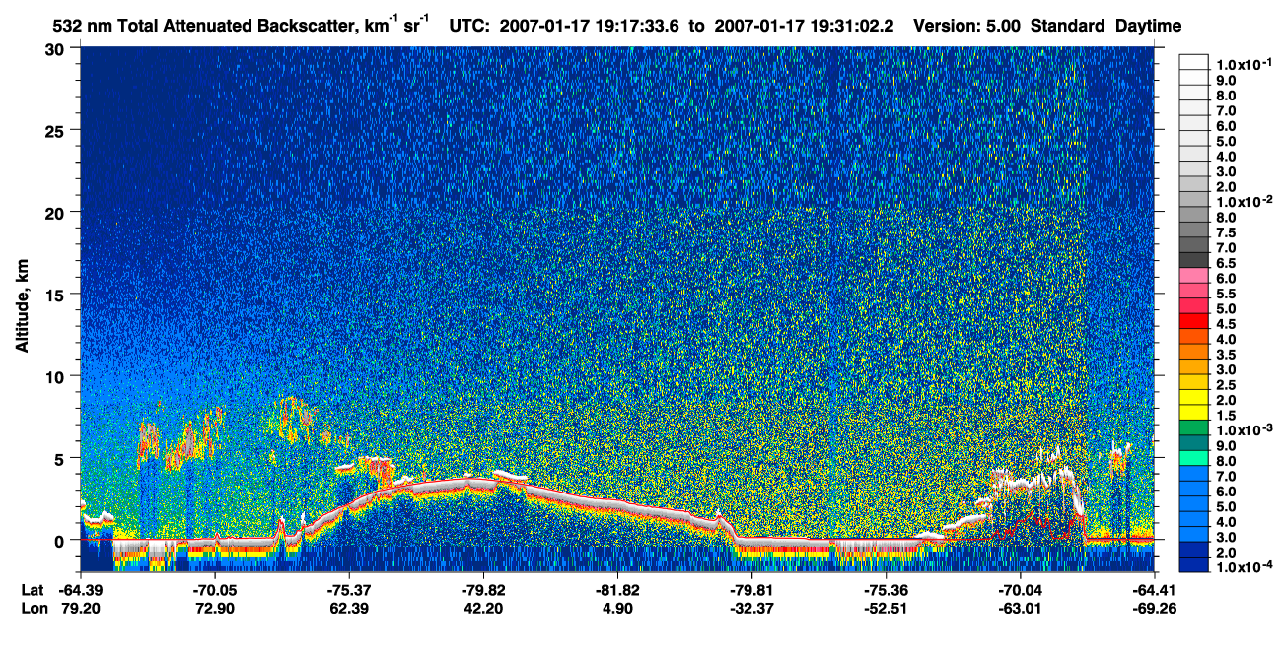
Task: Click longitude value '-52.51'
Action: point(886,608)
